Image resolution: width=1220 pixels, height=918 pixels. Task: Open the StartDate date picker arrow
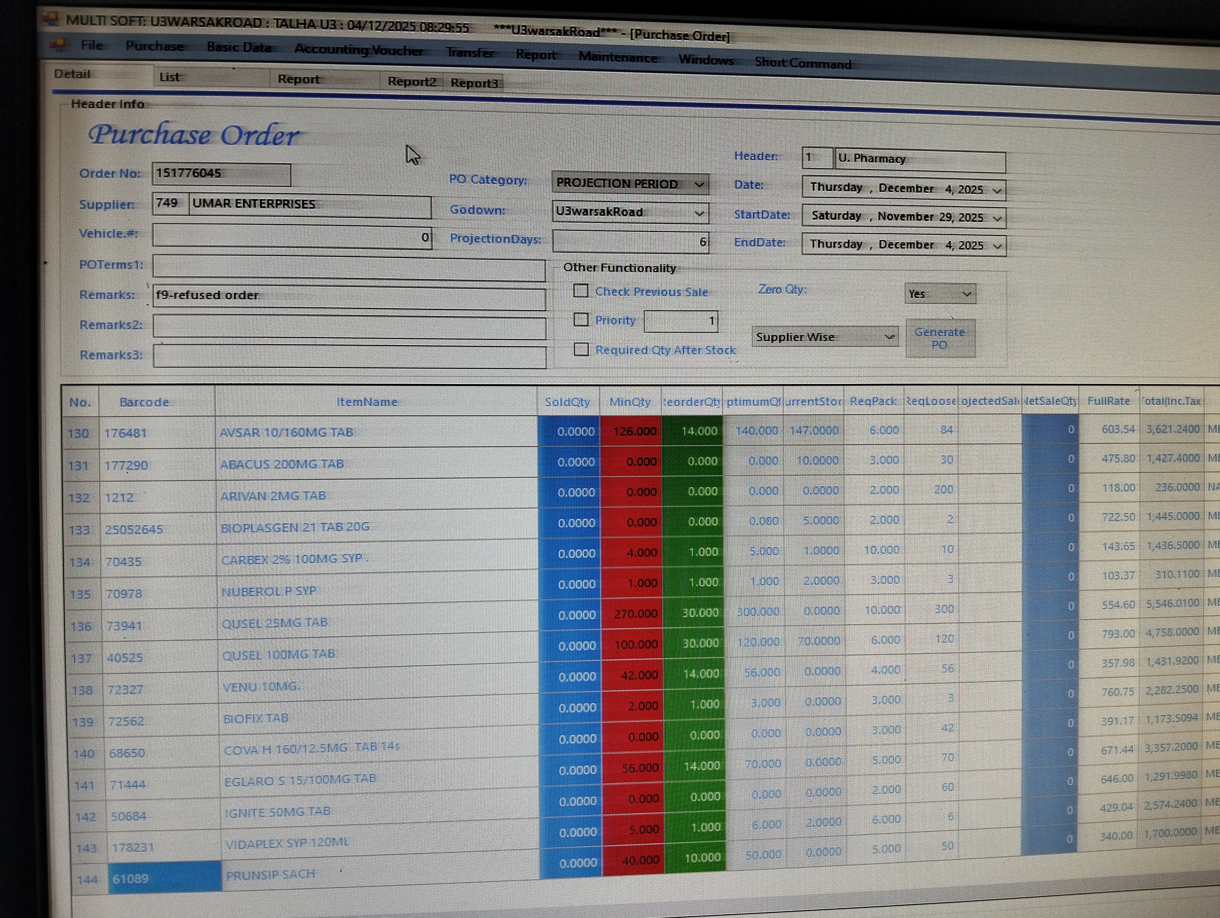[x=997, y=218]
